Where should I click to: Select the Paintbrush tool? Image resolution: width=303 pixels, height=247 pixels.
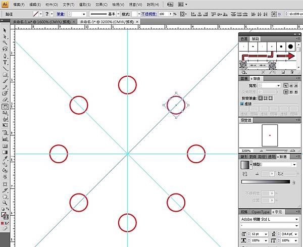[x=5, y=81]
